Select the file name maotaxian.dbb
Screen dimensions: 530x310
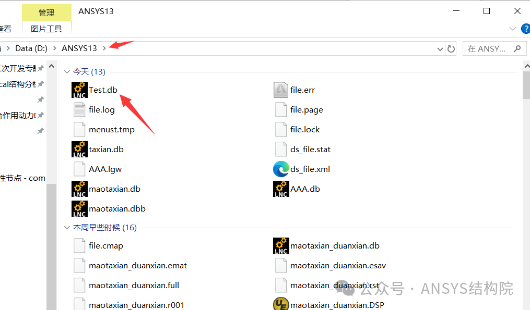117,209
